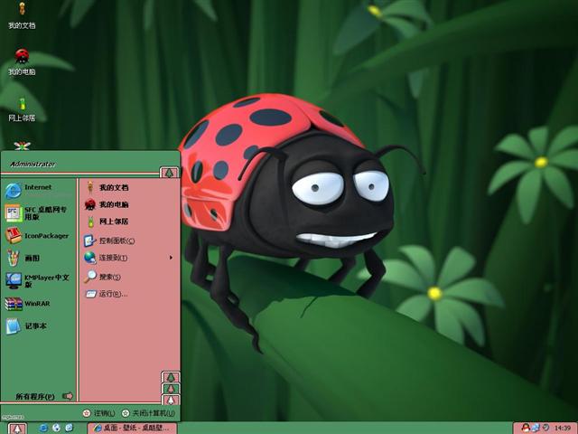The image size is (578, 434).
Task: Click volume tray icon
Action: pyautogui.click(x=545, y=428)
